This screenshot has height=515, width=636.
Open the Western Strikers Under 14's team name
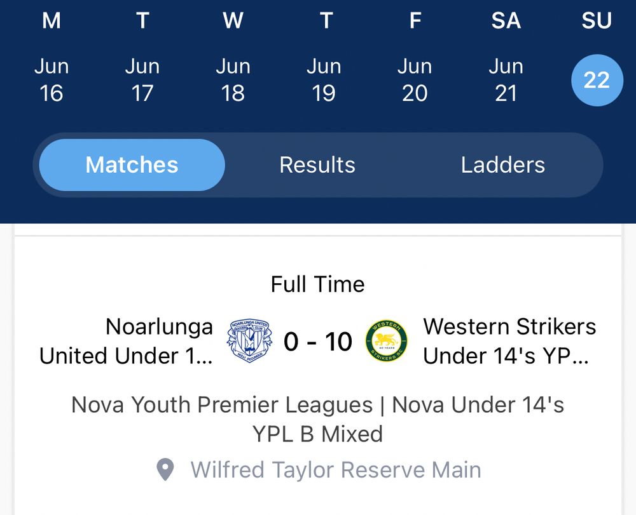tap(509, 341)
